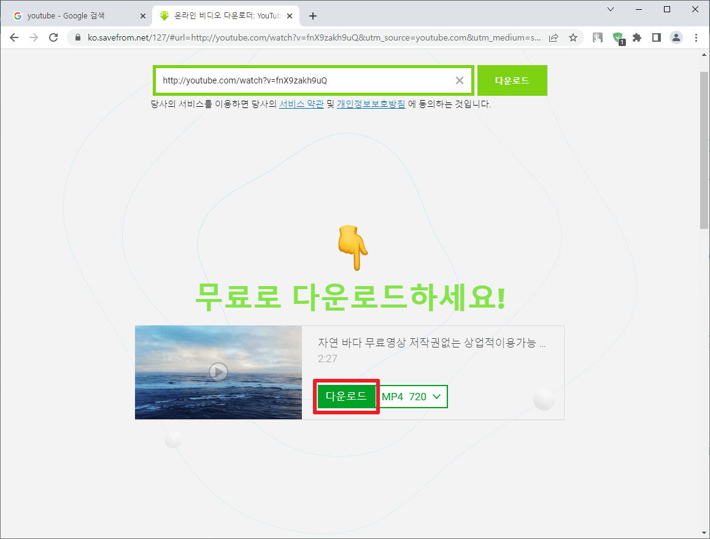The width and height of the screenshot is (710, 539).
Task: Open the green shield extension icon
Action: pos(618,38)
